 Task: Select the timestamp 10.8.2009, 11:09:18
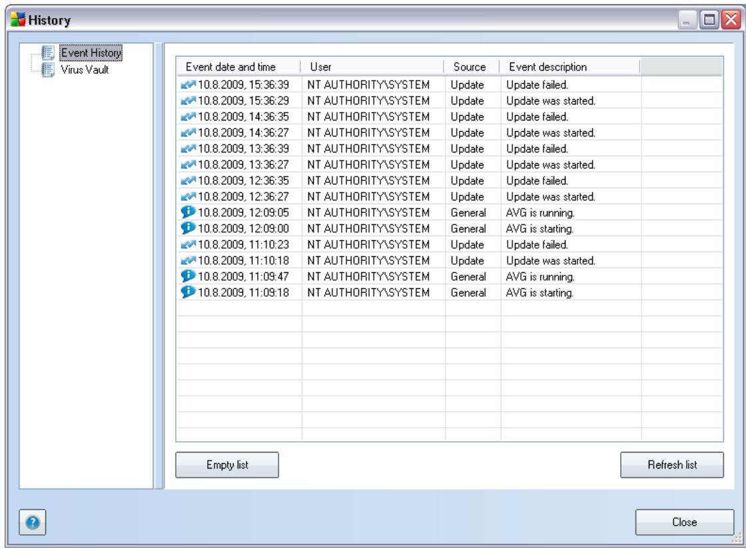coord(243,292)
